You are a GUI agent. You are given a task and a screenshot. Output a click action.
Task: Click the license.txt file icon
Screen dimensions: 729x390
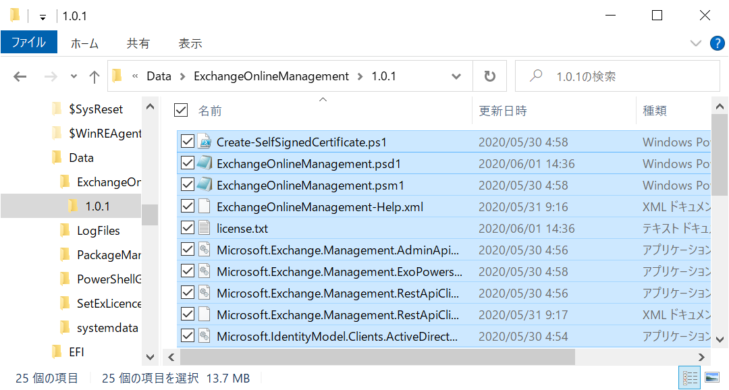pos(205,228)
